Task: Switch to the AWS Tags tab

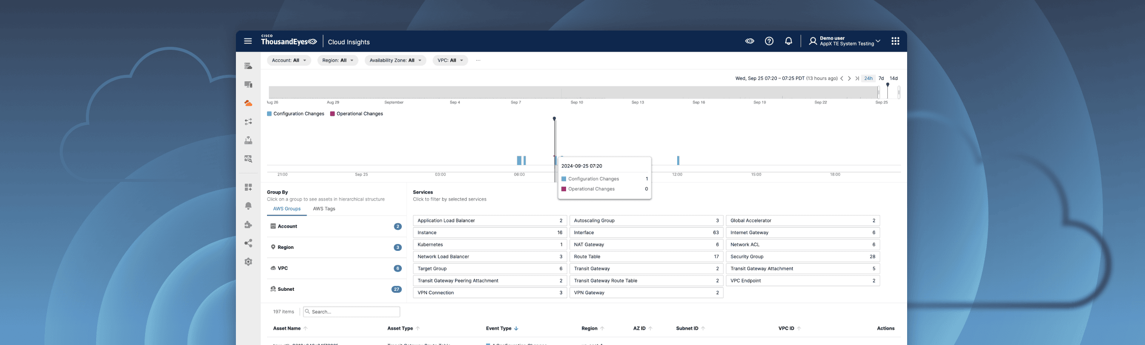Action: [324, 209]
